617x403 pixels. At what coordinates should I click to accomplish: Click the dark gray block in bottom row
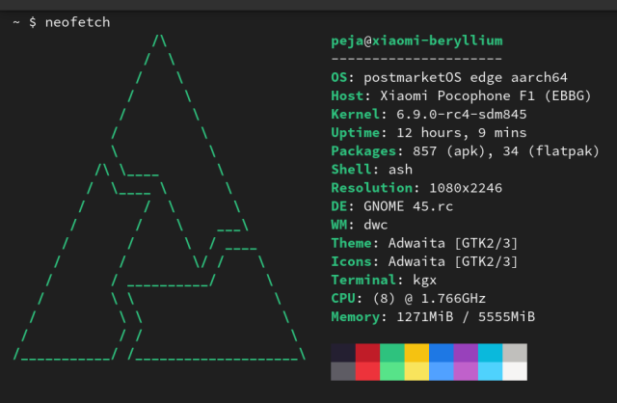[343, 371]
